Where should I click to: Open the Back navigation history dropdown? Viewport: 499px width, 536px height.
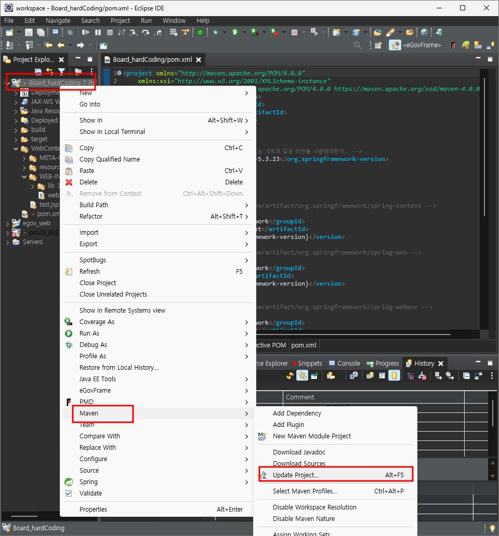[x=71, y=45]
